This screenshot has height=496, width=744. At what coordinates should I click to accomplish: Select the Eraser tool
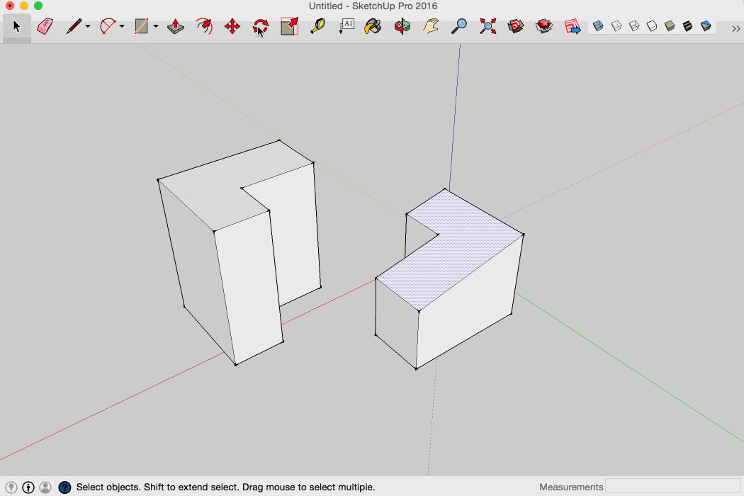[45, 27]
